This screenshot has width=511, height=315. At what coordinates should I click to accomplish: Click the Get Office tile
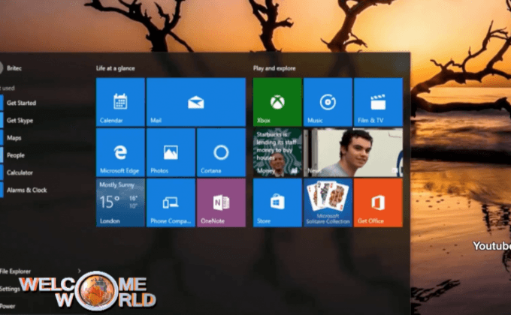pos(378,202)
